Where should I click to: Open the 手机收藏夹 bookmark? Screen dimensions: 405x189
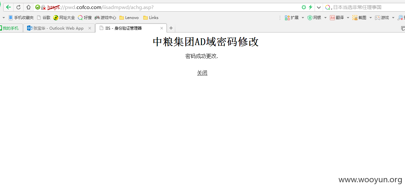click(x=21, y=18)
